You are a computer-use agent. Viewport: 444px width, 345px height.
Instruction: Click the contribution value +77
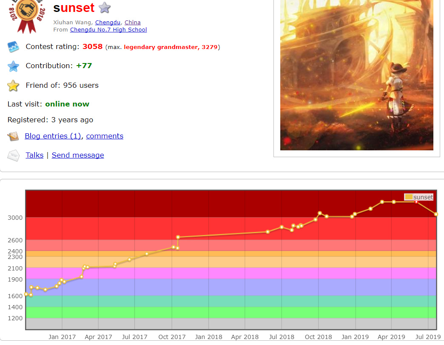[84, 66]
